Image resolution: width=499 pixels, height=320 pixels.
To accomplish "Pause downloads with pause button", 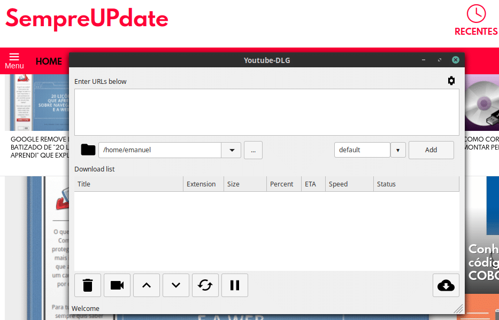I will tap(235, 285).
